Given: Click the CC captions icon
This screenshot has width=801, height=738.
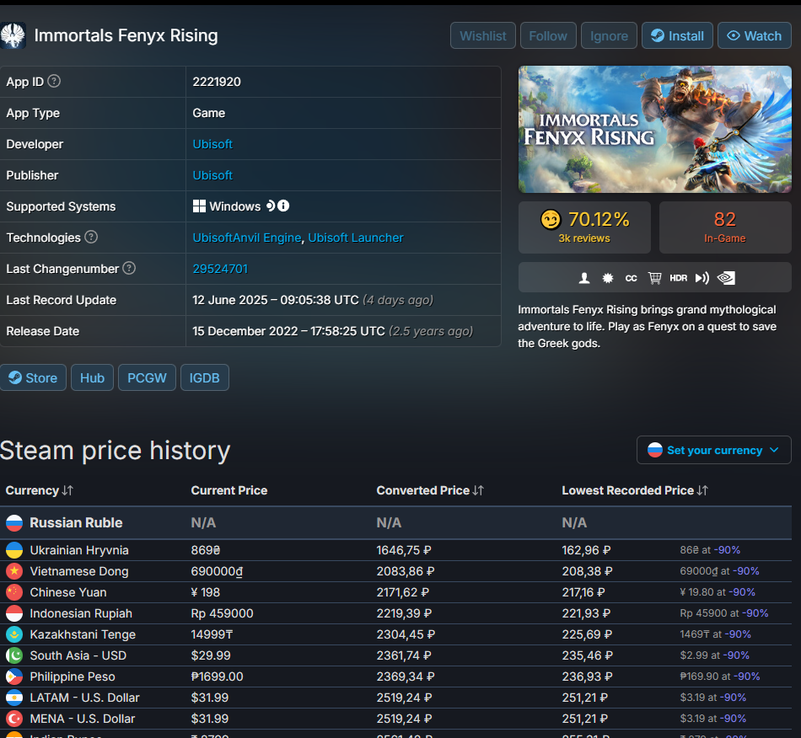Looking at the screenshot, I should point(631,278).
